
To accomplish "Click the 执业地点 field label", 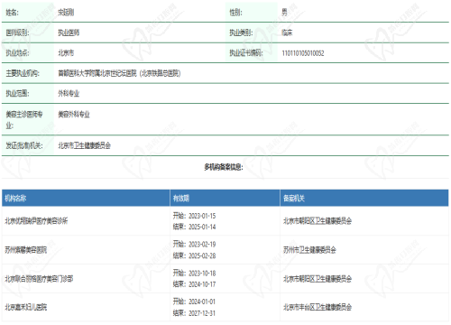I will click(17, 53).
